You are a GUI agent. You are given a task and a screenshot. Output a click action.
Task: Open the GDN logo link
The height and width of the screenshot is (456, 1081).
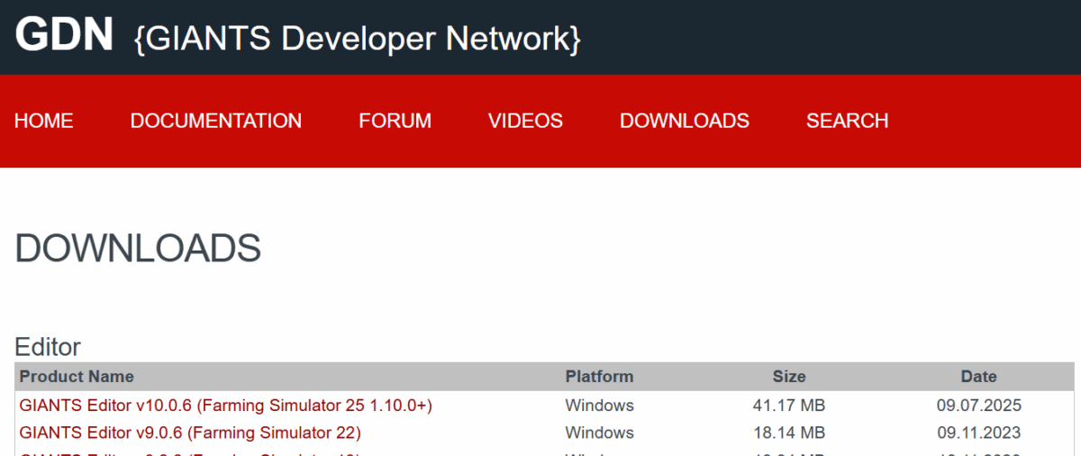tap(64, 35)
